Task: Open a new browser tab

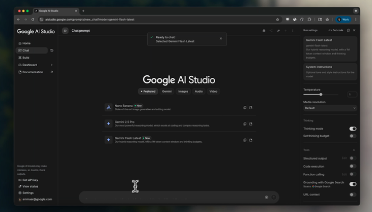Action: pyautogui.click(x=83, y=11)
